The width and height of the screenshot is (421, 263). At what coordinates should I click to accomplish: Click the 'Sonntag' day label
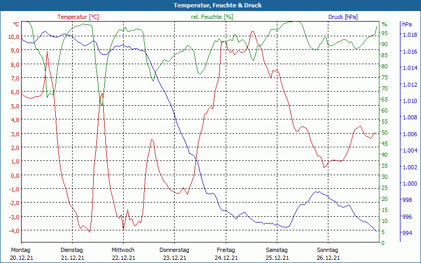327,250
